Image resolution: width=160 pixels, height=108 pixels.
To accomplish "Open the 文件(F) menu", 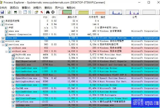I will click(x=3, y=8).
